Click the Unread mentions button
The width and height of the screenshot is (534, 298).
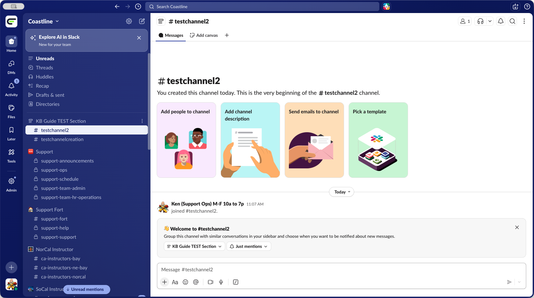tap(87, 289)
